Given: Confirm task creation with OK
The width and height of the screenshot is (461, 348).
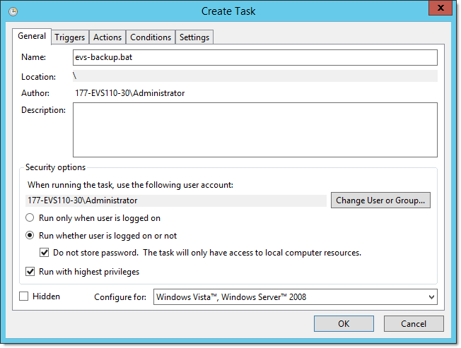Looking at the screenshot, I should [344, 324].
